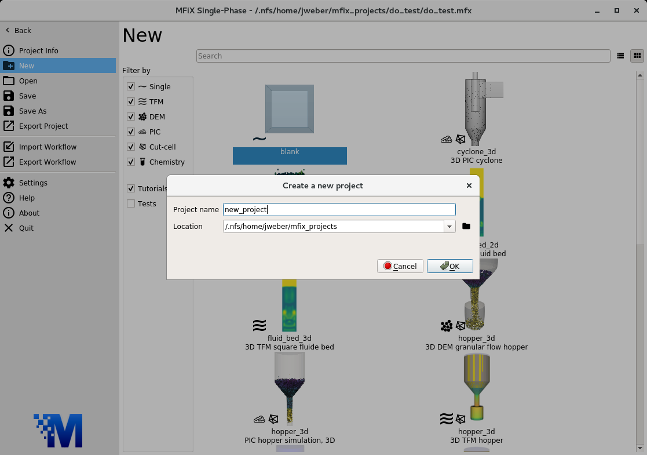The width and height of the screenshot is (647, 455).
Task: Click the Back arrow at top of sidebar
Action: pos(8,30)
